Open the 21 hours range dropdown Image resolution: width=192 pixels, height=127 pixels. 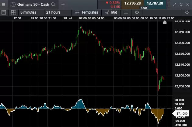pyautogui.click(x=54, y=12)
